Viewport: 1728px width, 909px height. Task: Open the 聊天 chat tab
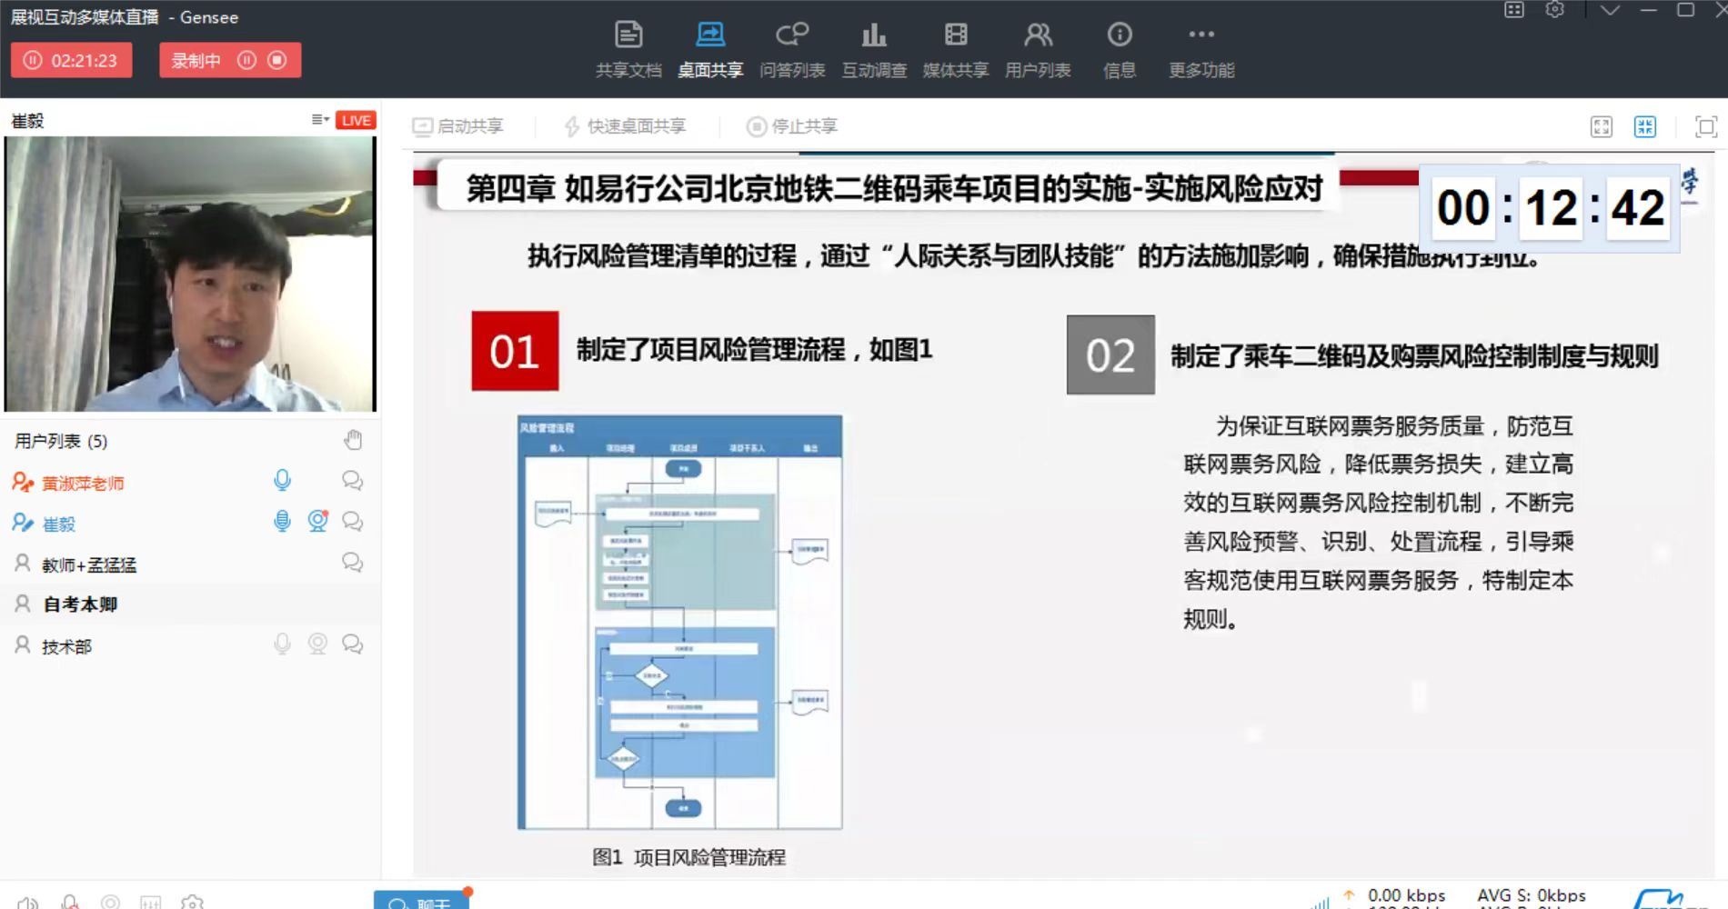pyautogui.click(x=421, y=901)
